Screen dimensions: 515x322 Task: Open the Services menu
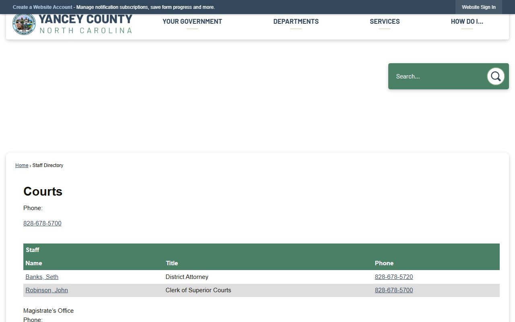pos(385,22)
